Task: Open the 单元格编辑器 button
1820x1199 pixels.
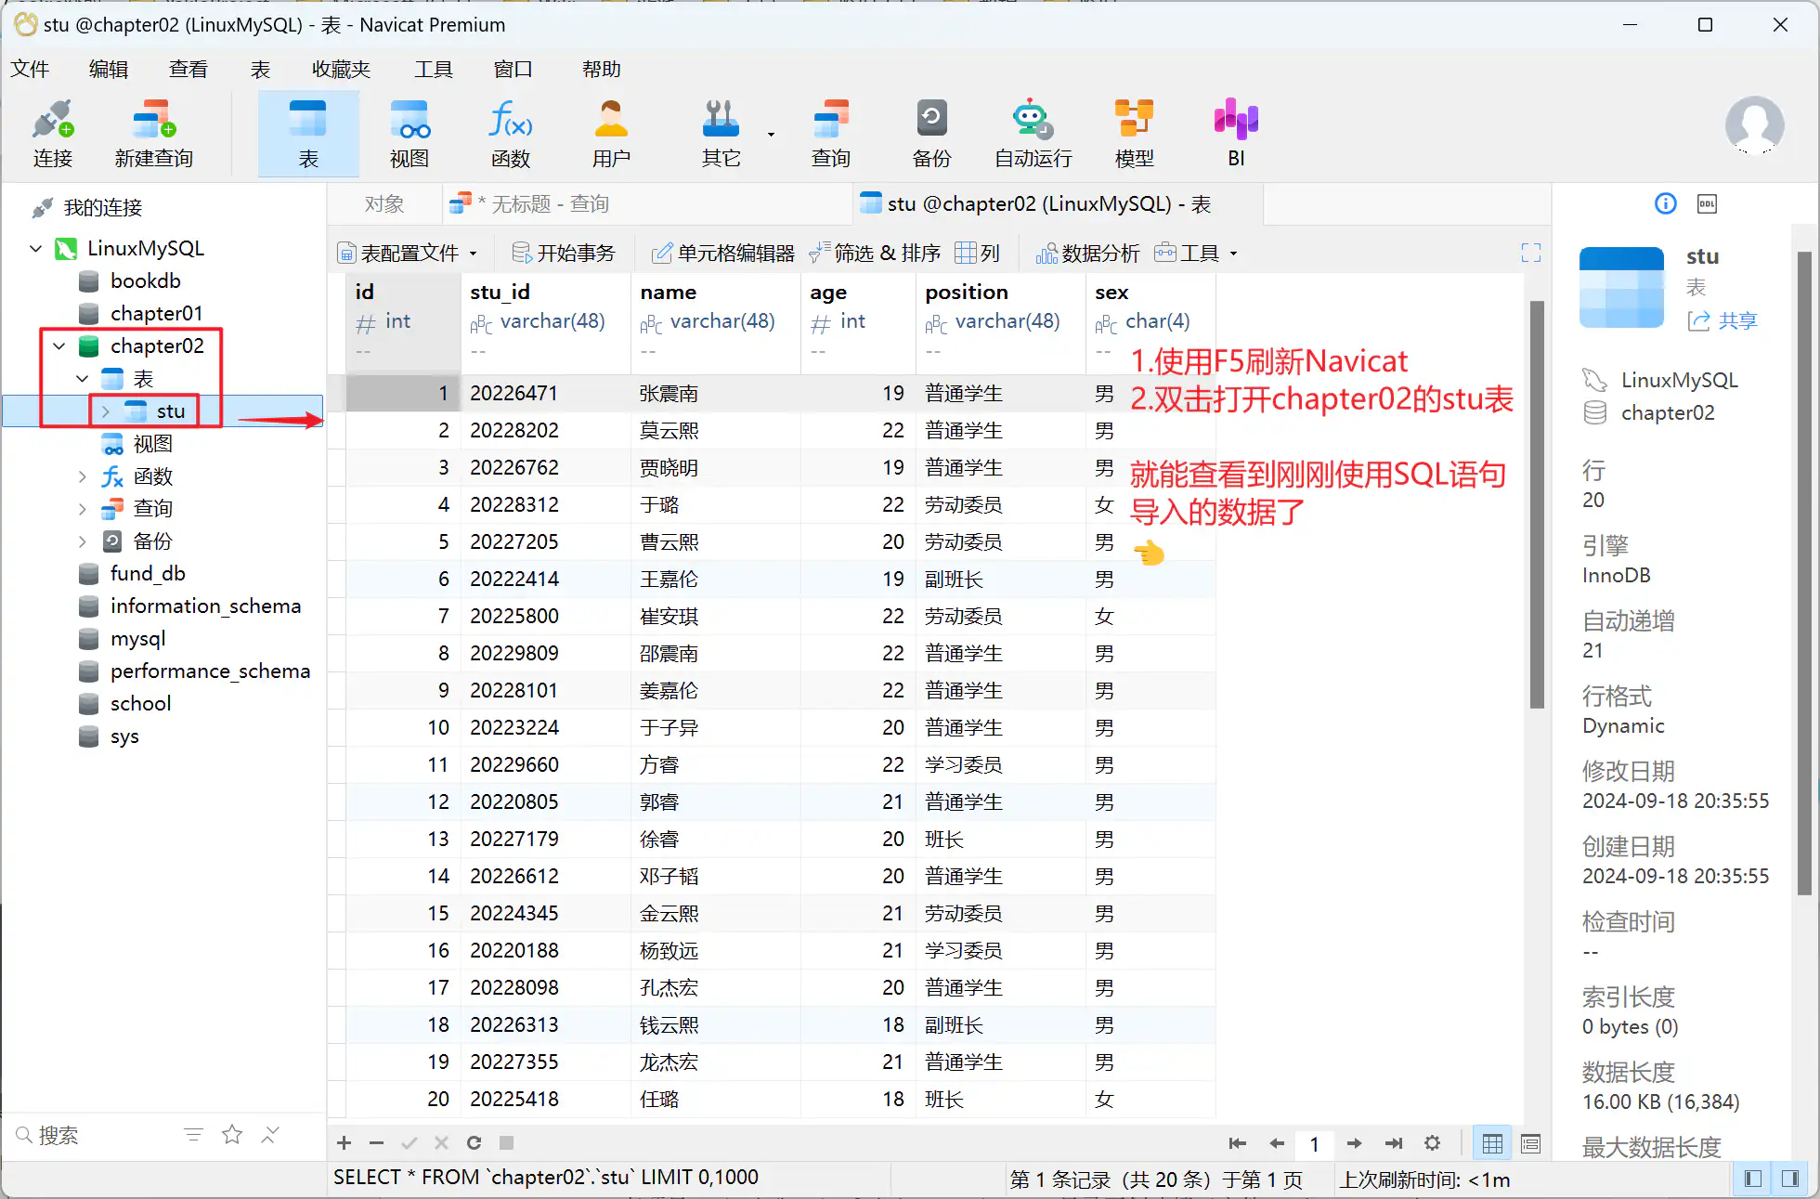Action: (723, 253)
